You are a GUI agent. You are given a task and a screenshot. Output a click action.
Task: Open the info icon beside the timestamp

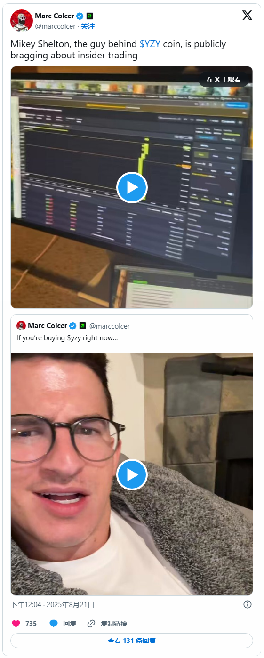coord(248,604)
